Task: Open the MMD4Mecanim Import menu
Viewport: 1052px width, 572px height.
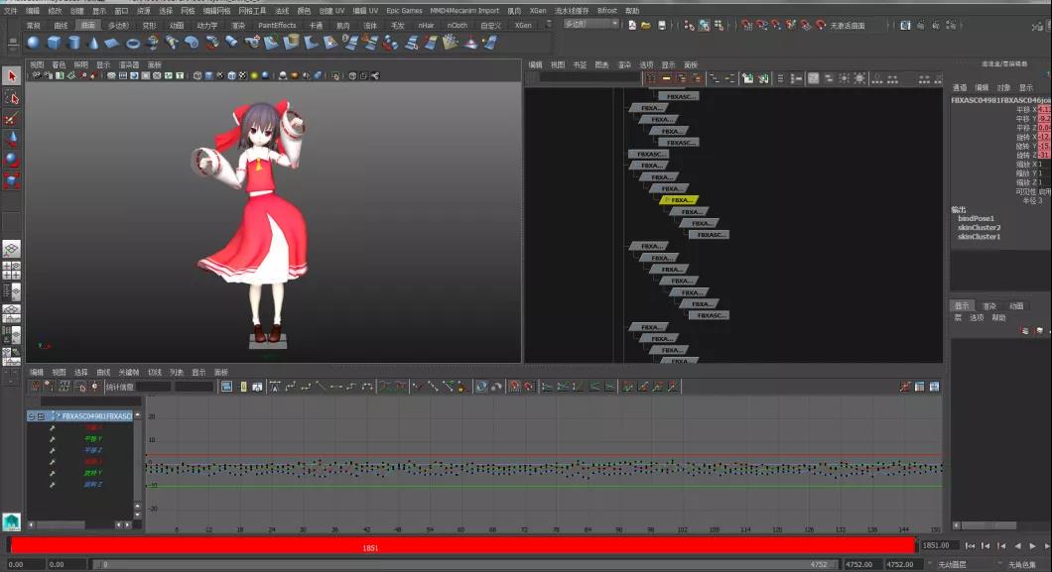Action: (x=464, y=10)
